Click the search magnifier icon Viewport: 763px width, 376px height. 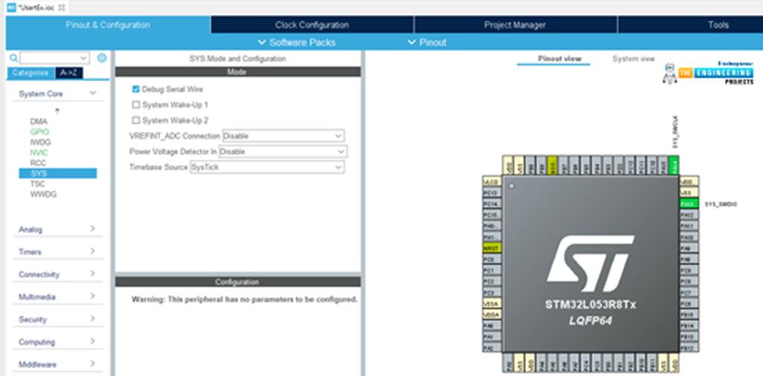click(13, 58)
